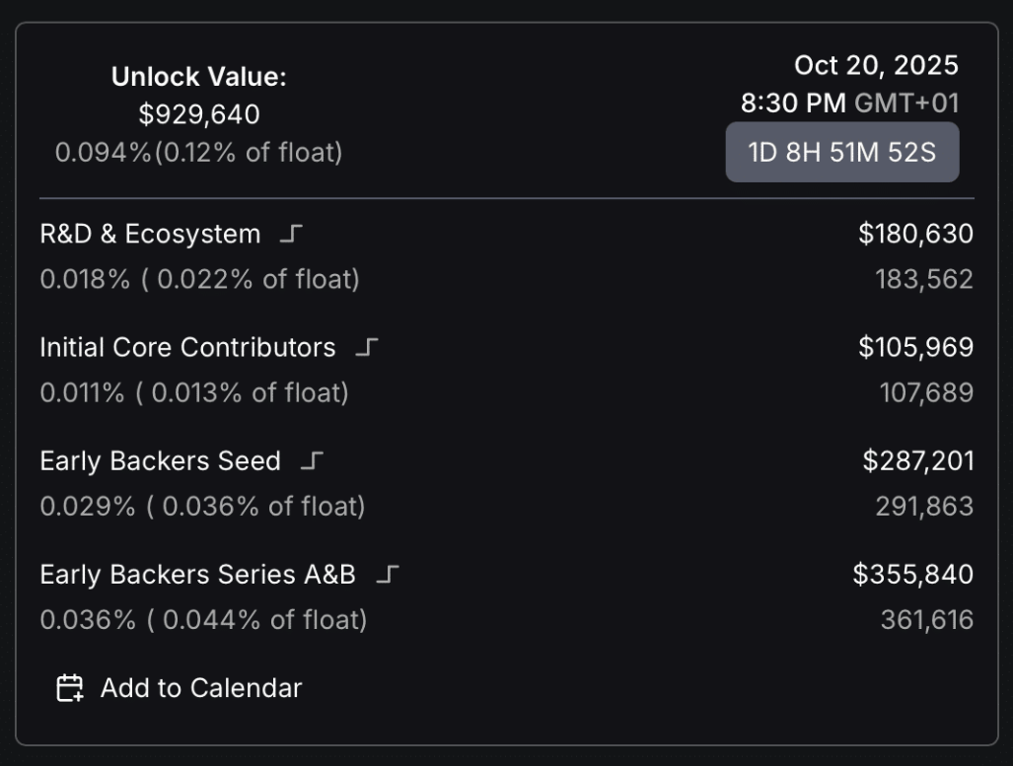Image resolution: width=1013 pixels, height=766 pixels.
Task: Select the Initial Core Contributors label
Action: tap(187, 348)
